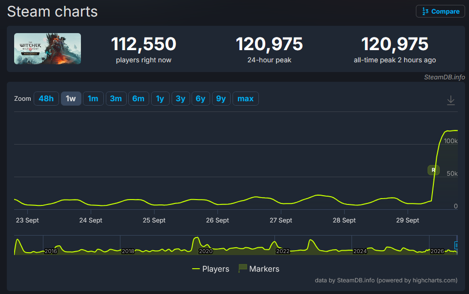Select the 1w zoom range
The width and height of the screenshot is (469, 294).
(71, 99)
